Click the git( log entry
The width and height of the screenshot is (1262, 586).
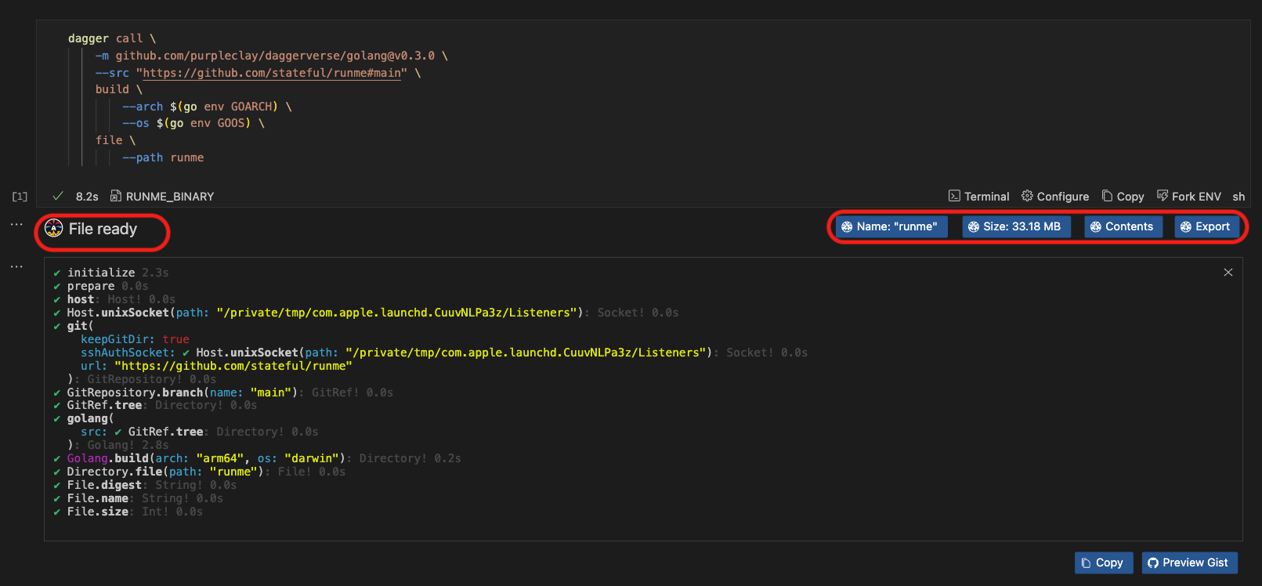click(73, 326)
